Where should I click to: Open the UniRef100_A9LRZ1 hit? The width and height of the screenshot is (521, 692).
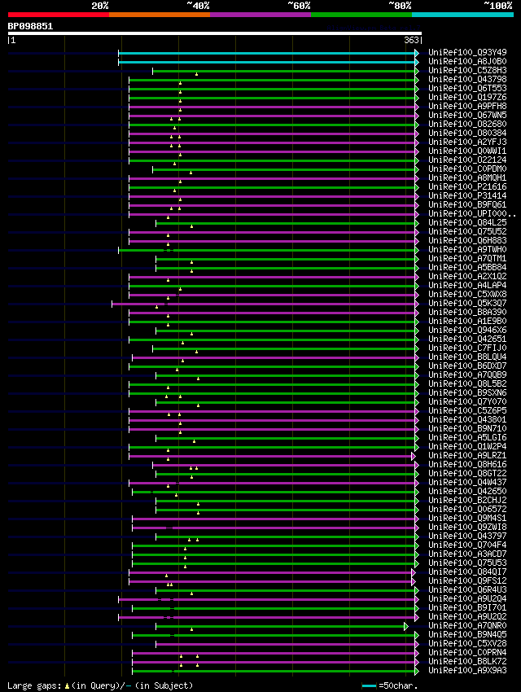[467, 455]
